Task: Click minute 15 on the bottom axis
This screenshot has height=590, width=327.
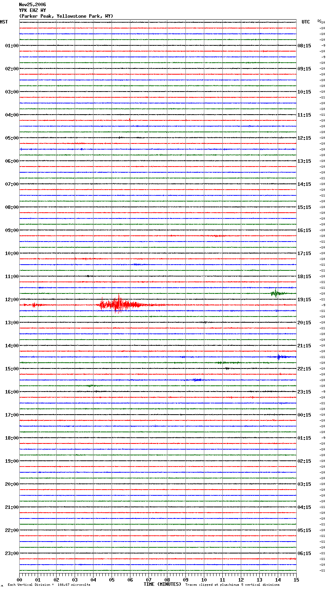Action: [x=296, y=580]
